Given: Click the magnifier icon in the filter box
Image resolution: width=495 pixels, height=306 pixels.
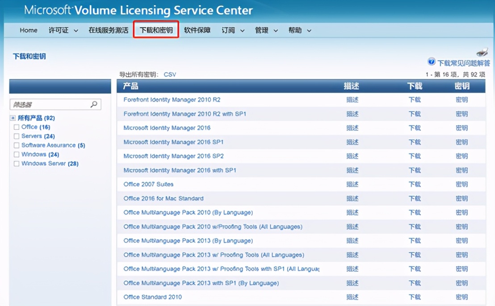Looking at the screenshot, I should pos(93,104).
